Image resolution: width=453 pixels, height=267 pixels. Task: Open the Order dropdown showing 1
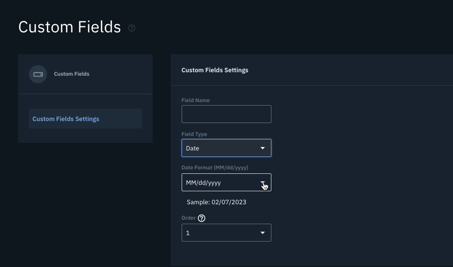coord(226,233)
